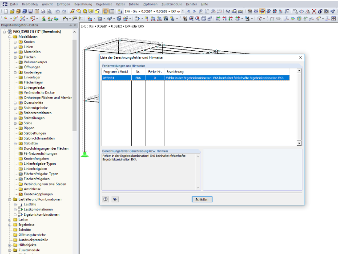Click the Undo arrow icon
Image resolution: width=338 pixels, height=254 pixels.
pyautogui.click(x=57, y=11)
